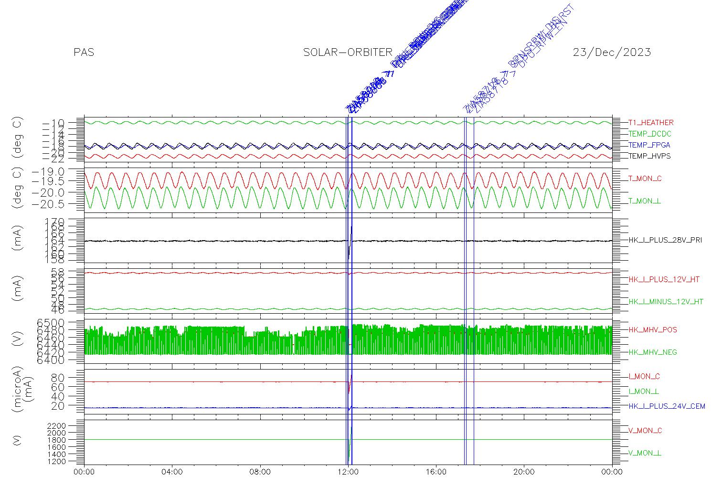722x487 pixels.
Task: Click the 16:00 time axis label
Action: (436, 472)
